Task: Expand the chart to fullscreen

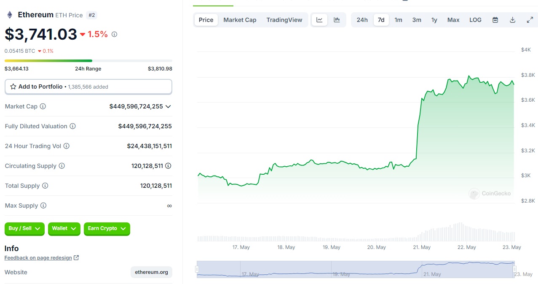Action: [530, 20]
